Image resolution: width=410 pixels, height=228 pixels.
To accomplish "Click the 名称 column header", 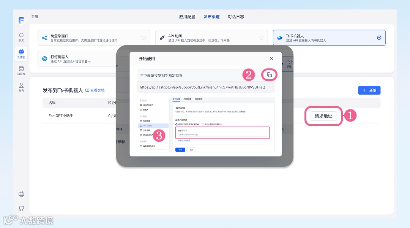I will click(x=52, y=103).
